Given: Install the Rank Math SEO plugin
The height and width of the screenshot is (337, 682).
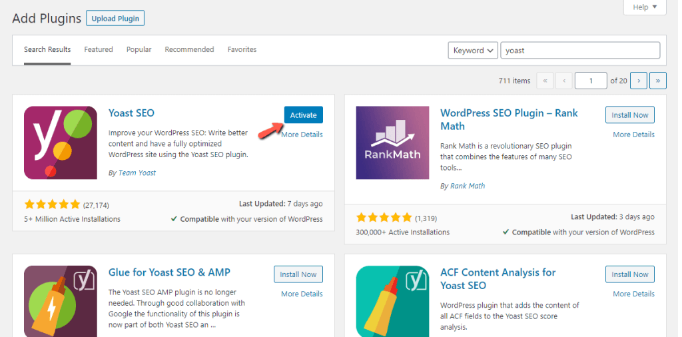Looking at the screenshot, I should tap(630, 115).
